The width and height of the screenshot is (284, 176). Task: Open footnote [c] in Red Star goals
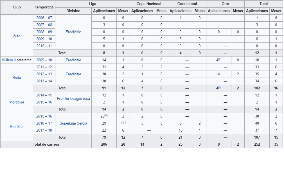click(124, 122)
